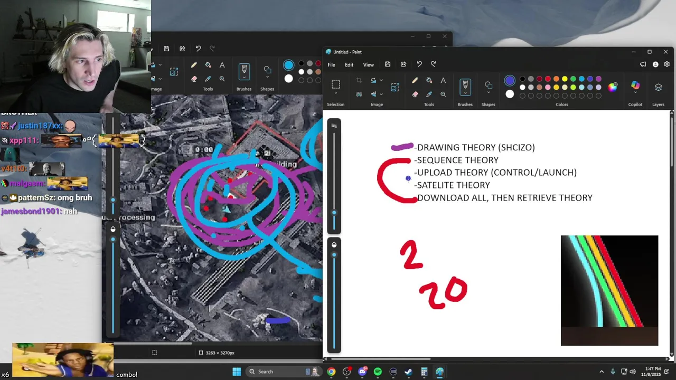Click the feedback megaphone icon in Paint
The image size is (676, 380).
[x=643, y=64]
